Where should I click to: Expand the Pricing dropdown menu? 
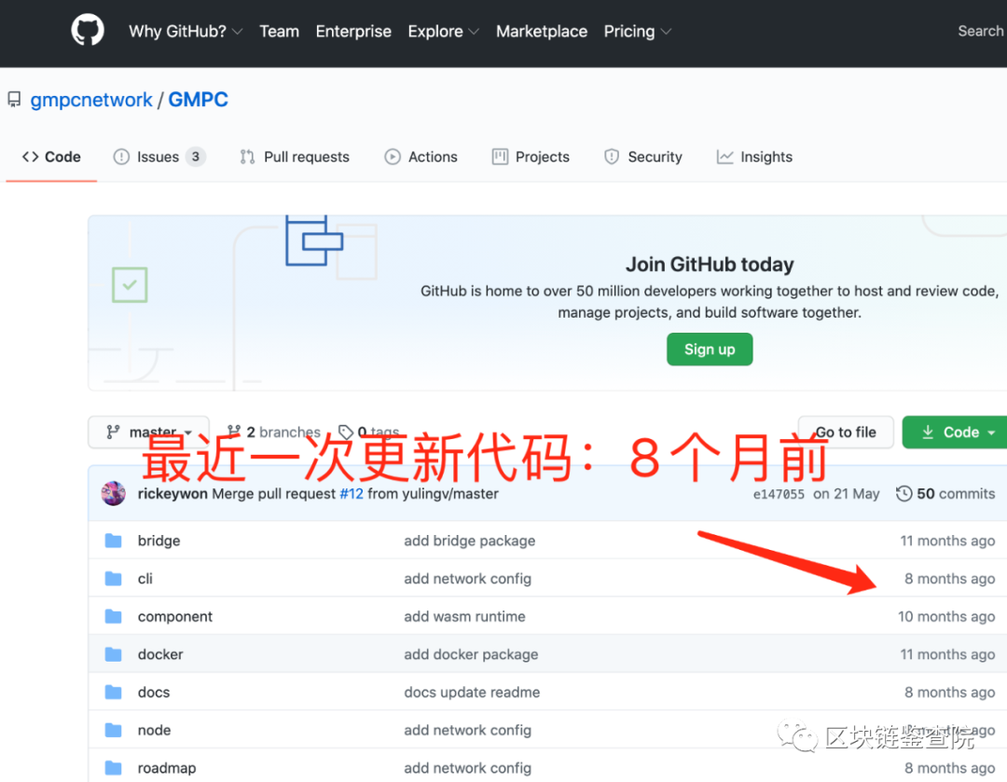click(x=637, y=32)
